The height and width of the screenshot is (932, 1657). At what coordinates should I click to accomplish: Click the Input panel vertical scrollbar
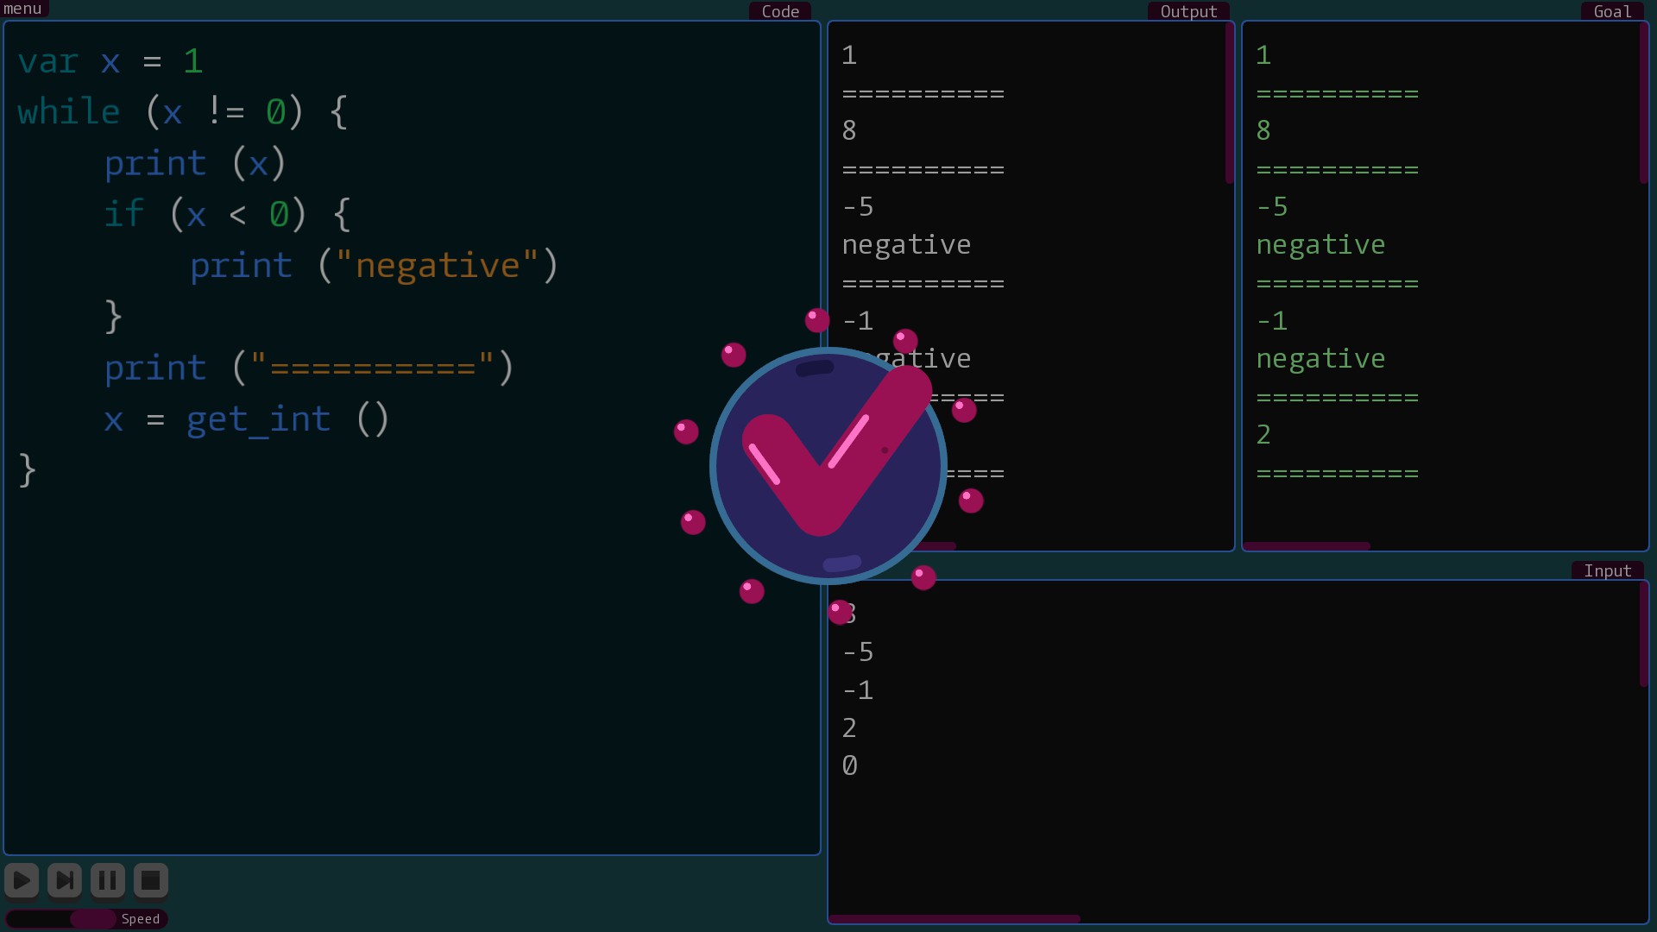pyautogui.click(x=1643, y=634)
